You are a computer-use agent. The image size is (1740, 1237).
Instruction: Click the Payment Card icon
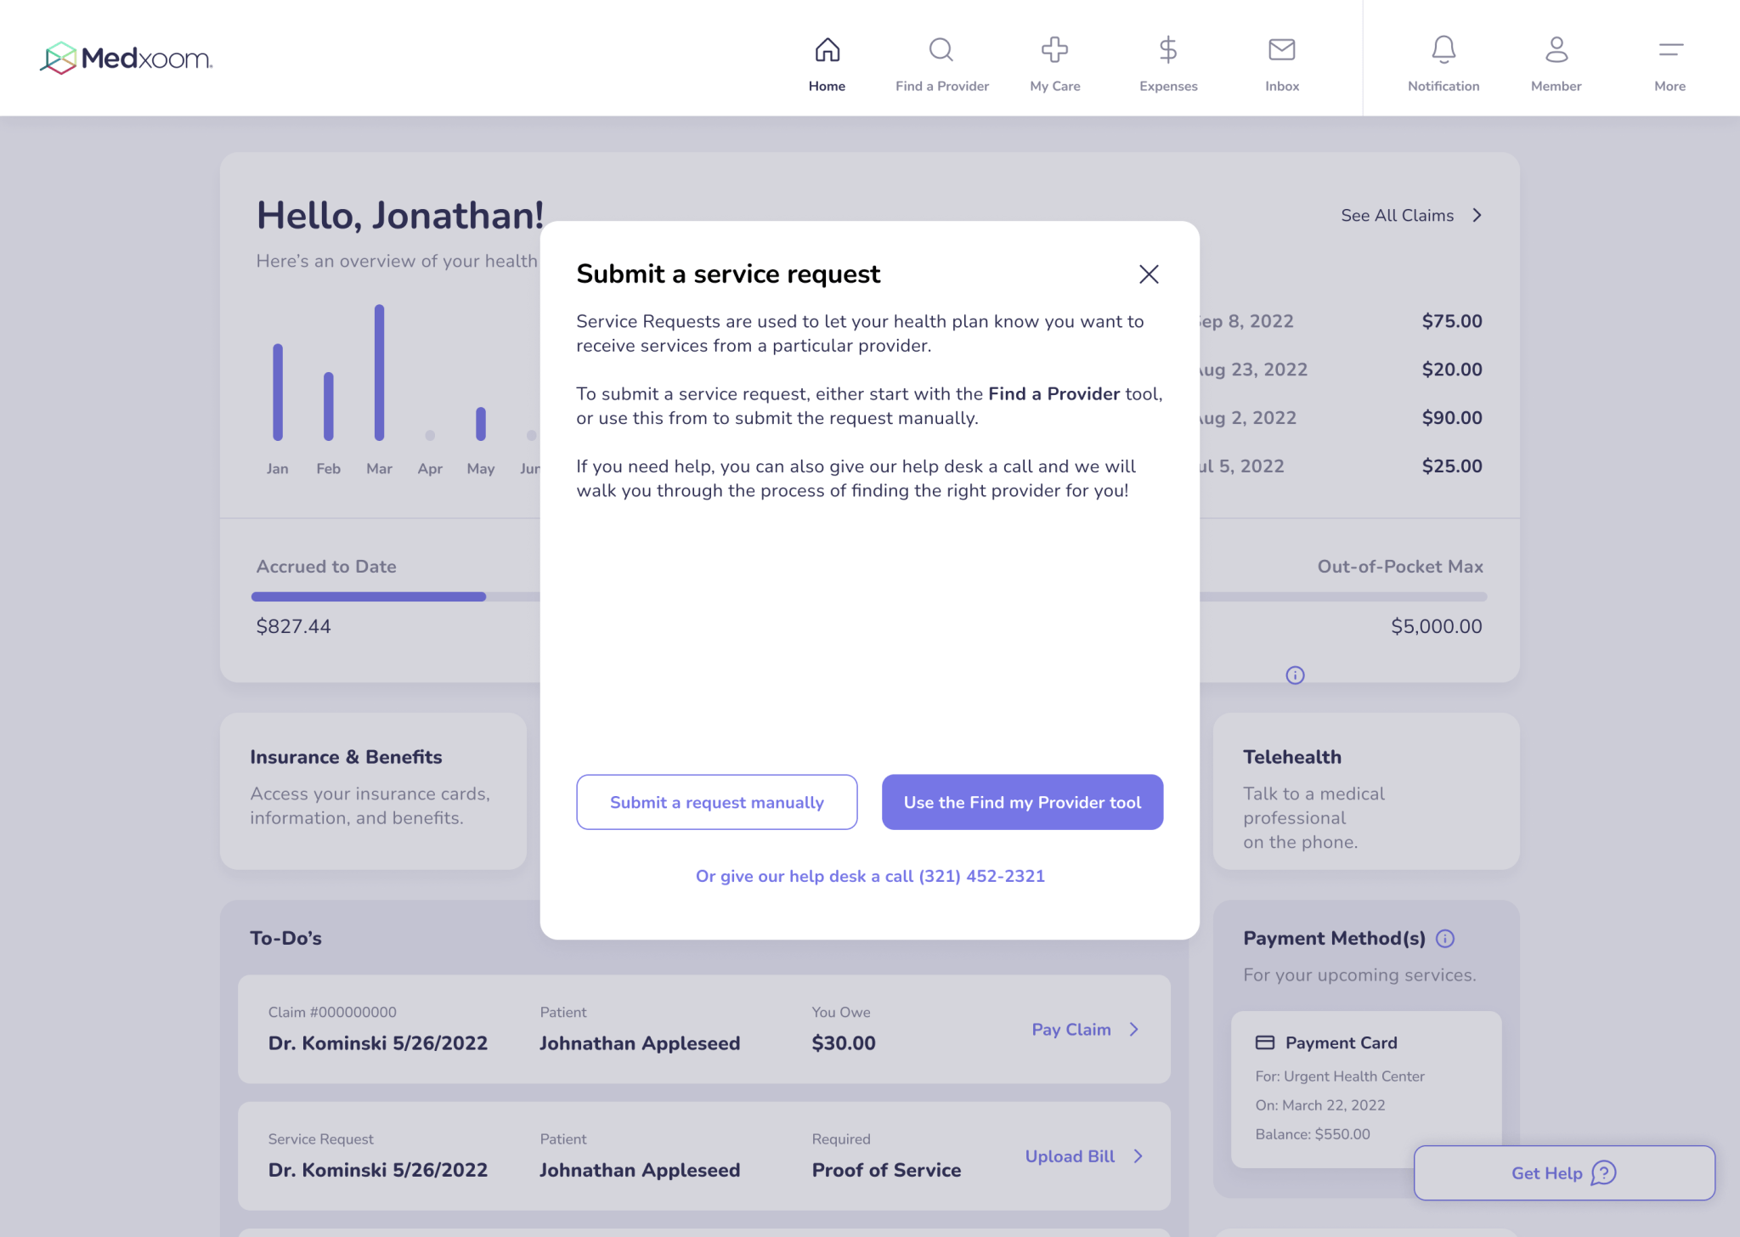[1265, 1042]
